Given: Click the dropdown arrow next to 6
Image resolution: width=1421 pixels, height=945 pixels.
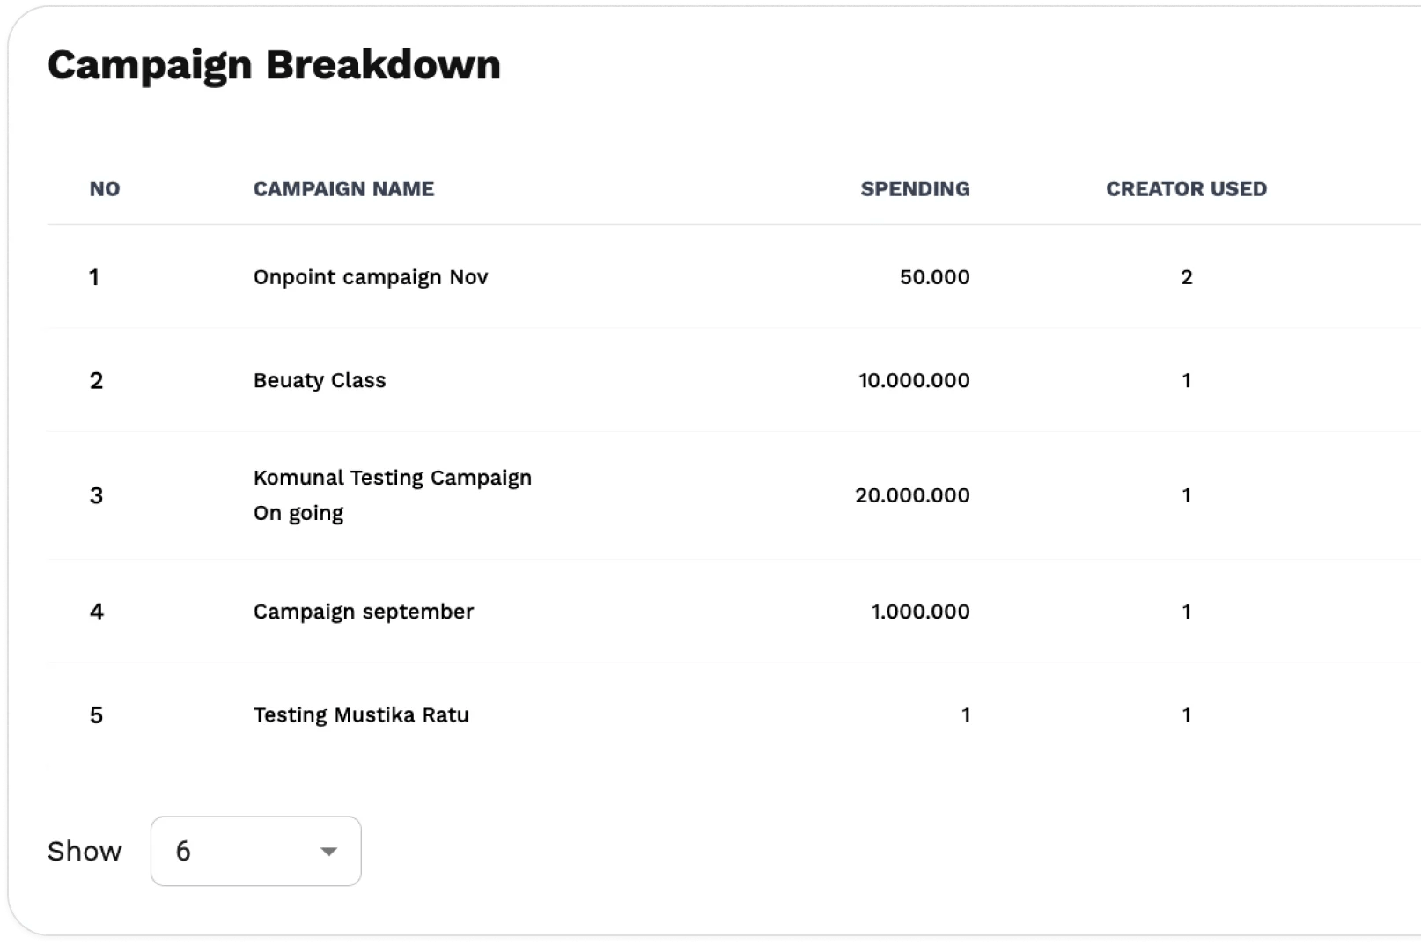Looking at the screenshot, I should [328, 852].
